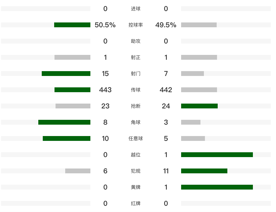Click the right green 犯规 bar
The height and width of the screenshot is (212, 276).
(204, 171)
